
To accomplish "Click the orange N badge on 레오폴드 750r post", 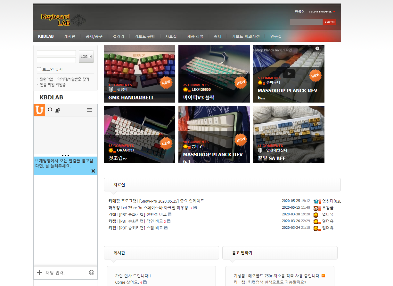I will tap(323, 275).
